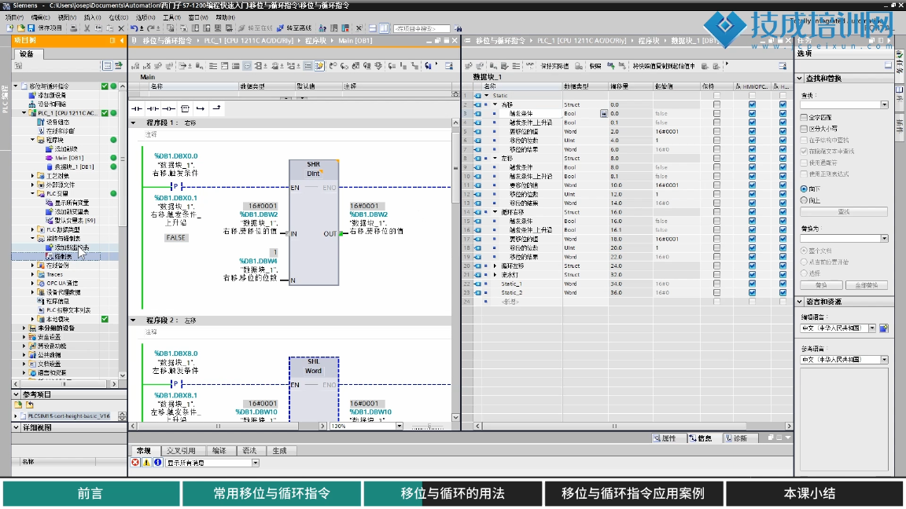Collapse the 程序块 folder in project tree

[x=32, y=140]
